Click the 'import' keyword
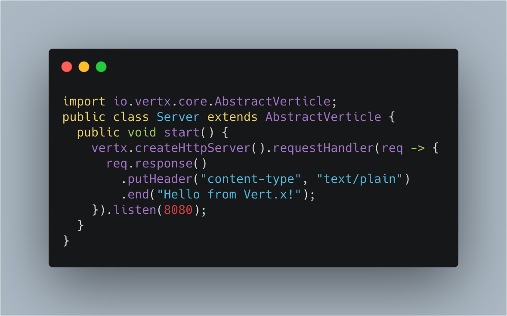 (x=84, y=102)
